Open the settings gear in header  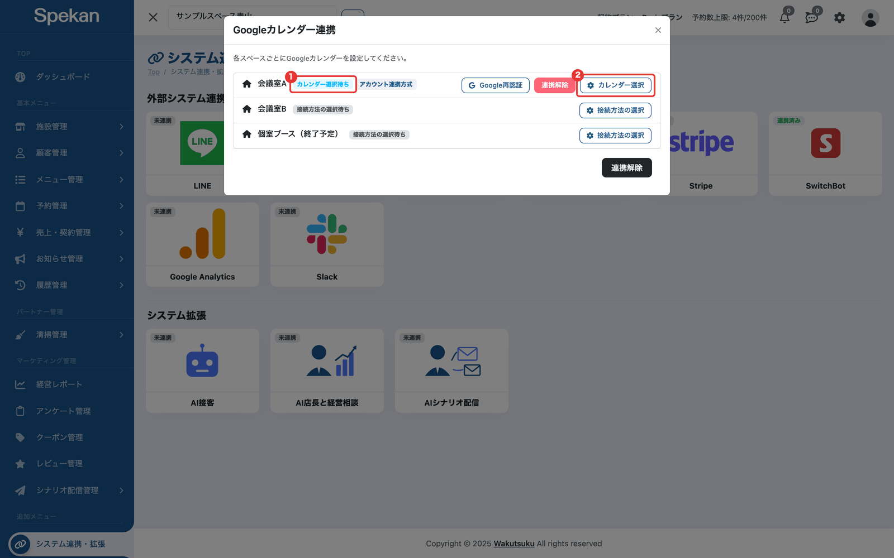tap(839, 18)
